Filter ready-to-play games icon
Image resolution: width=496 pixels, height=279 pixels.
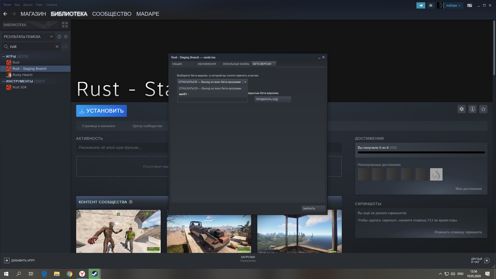coord(66,37)
